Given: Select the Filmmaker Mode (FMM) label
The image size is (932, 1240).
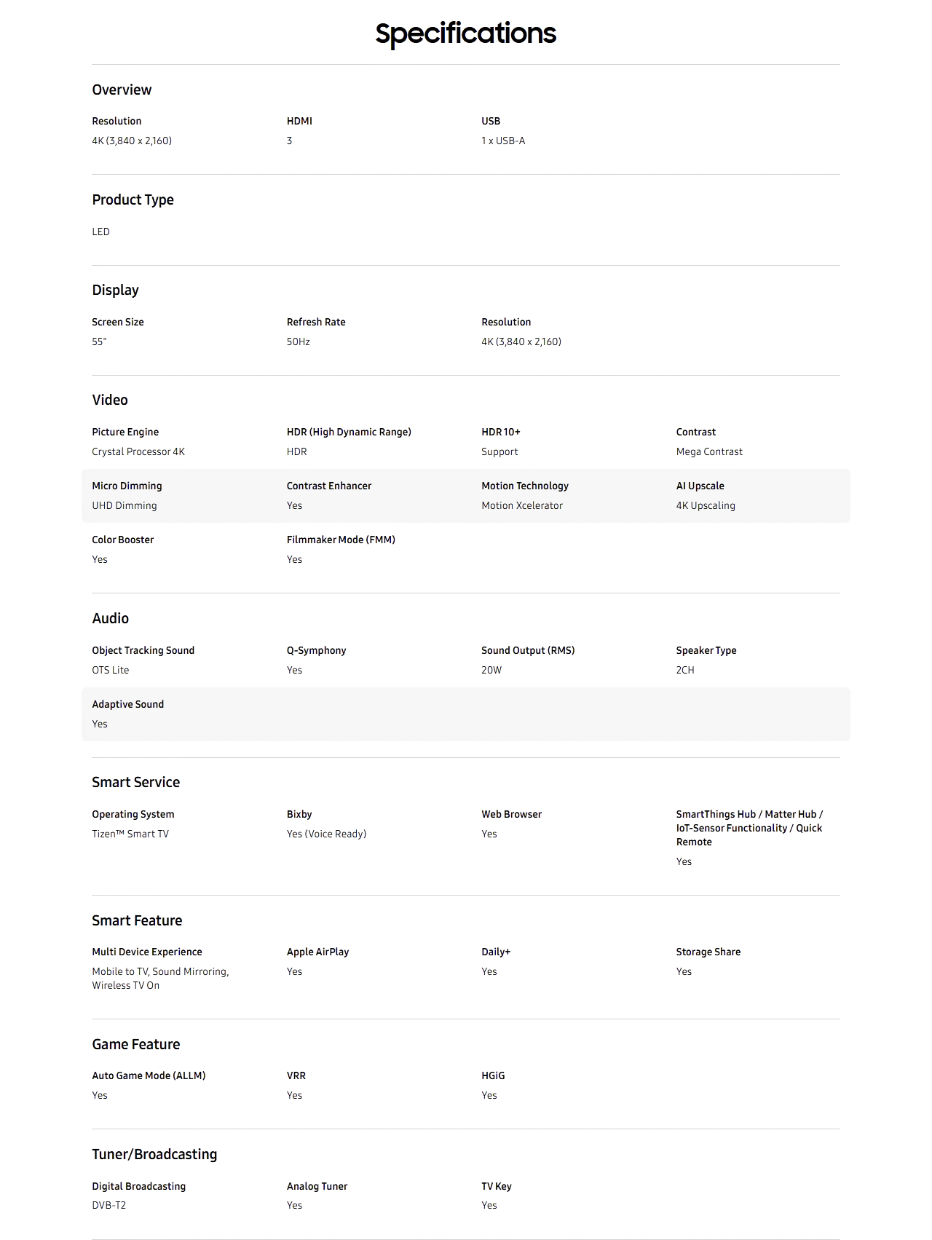Looking at the screenshot, I should (x=341, y=540).
